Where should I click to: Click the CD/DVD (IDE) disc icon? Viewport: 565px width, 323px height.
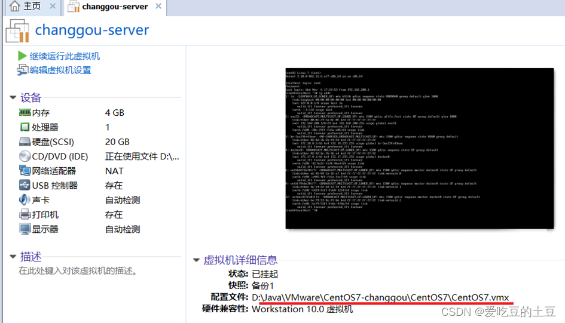click(x=25, y=156)
